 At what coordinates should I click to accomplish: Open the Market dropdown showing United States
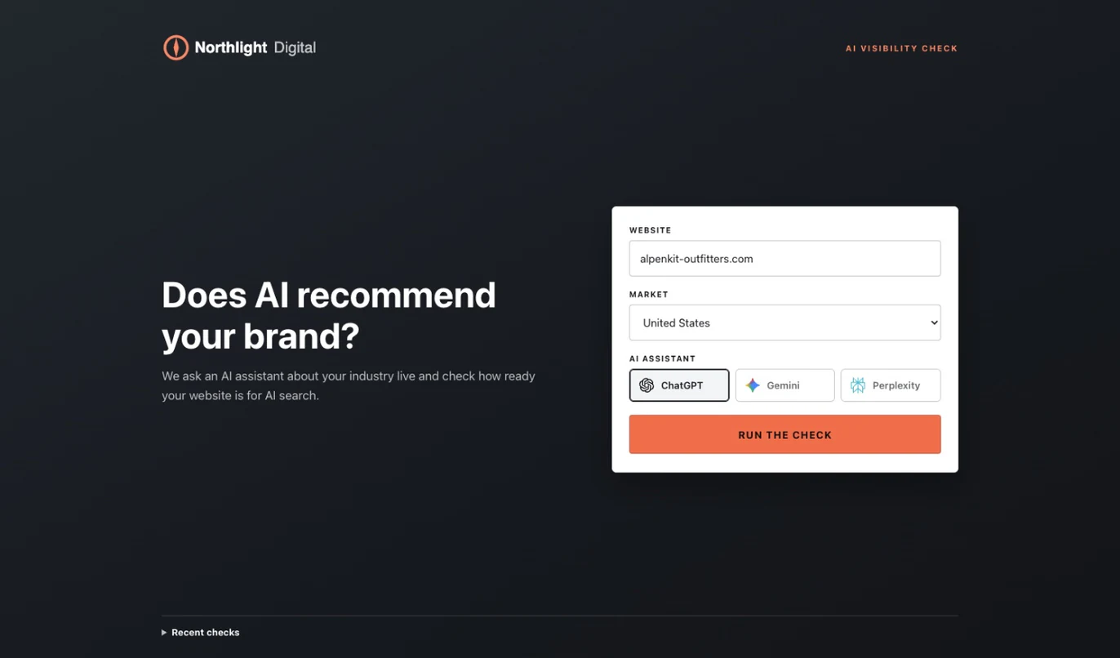coord(784,322)
